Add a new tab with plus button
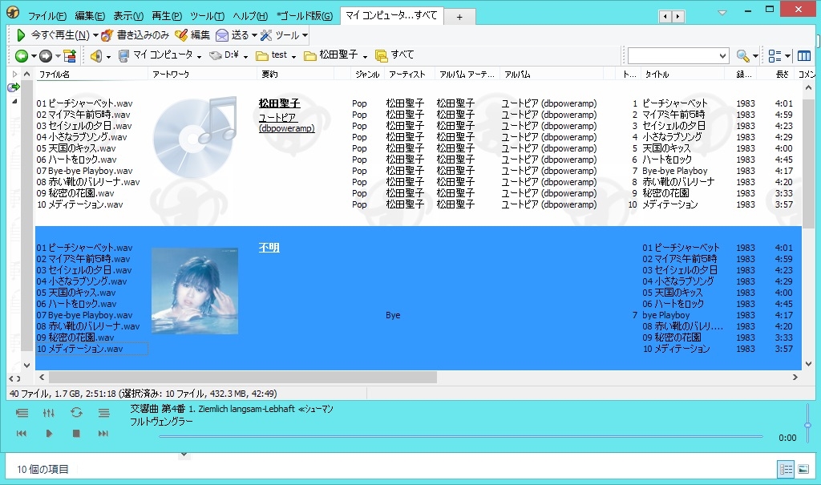This screenshot has height=485, width=821. click(x=459, y=17)
